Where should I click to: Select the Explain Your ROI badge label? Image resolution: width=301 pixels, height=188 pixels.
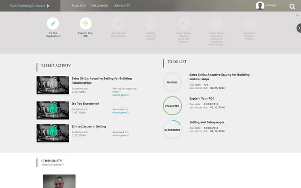click(x=86, y=34)
